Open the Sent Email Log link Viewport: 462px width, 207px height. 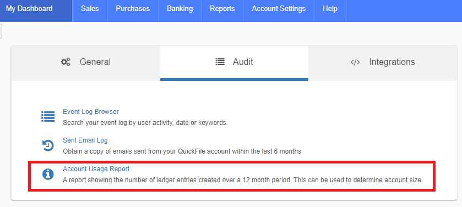pos(85,140)
